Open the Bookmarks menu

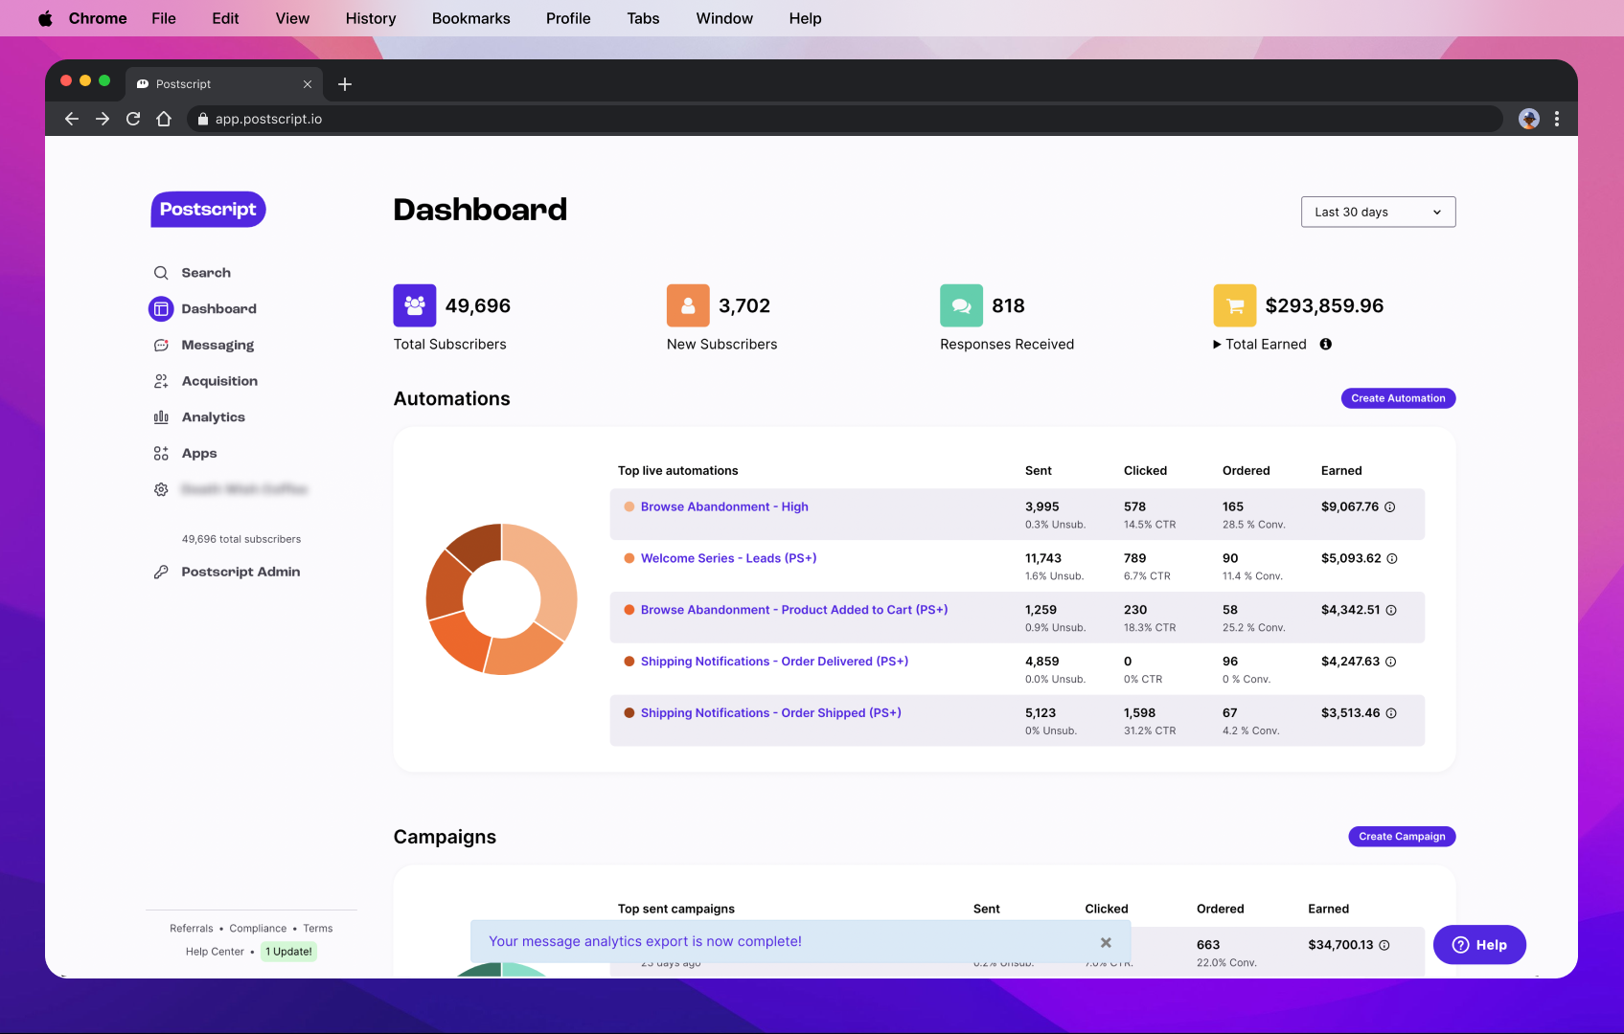[471, 18]
